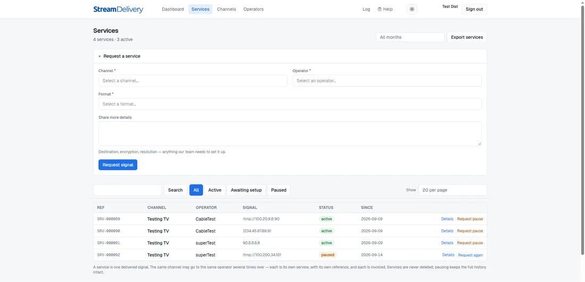Image resolution: width=585 pixels, height=282 pixels.
Task: Request pause for SRV-000089
Action: tap(470, 219)
